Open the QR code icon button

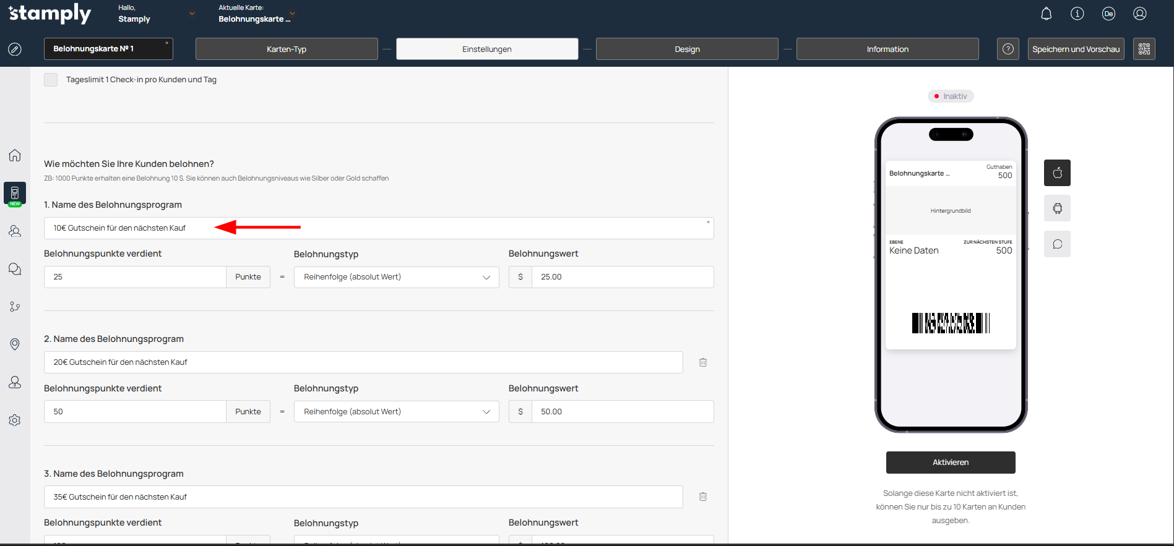[1144, 49]
